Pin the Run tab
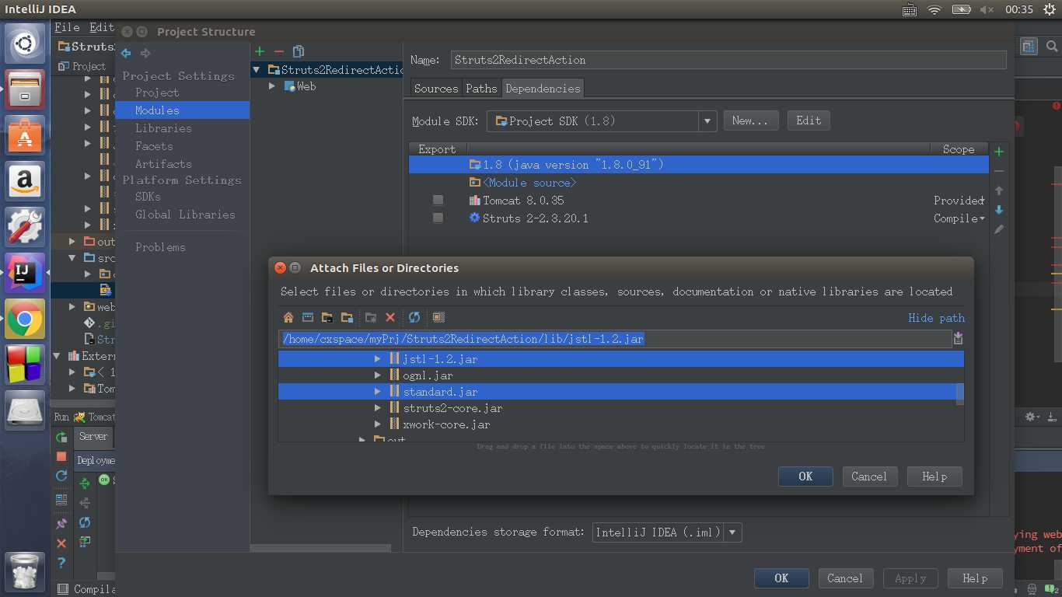This screenshot has height=597, width=1062. (x=61, y=524)
